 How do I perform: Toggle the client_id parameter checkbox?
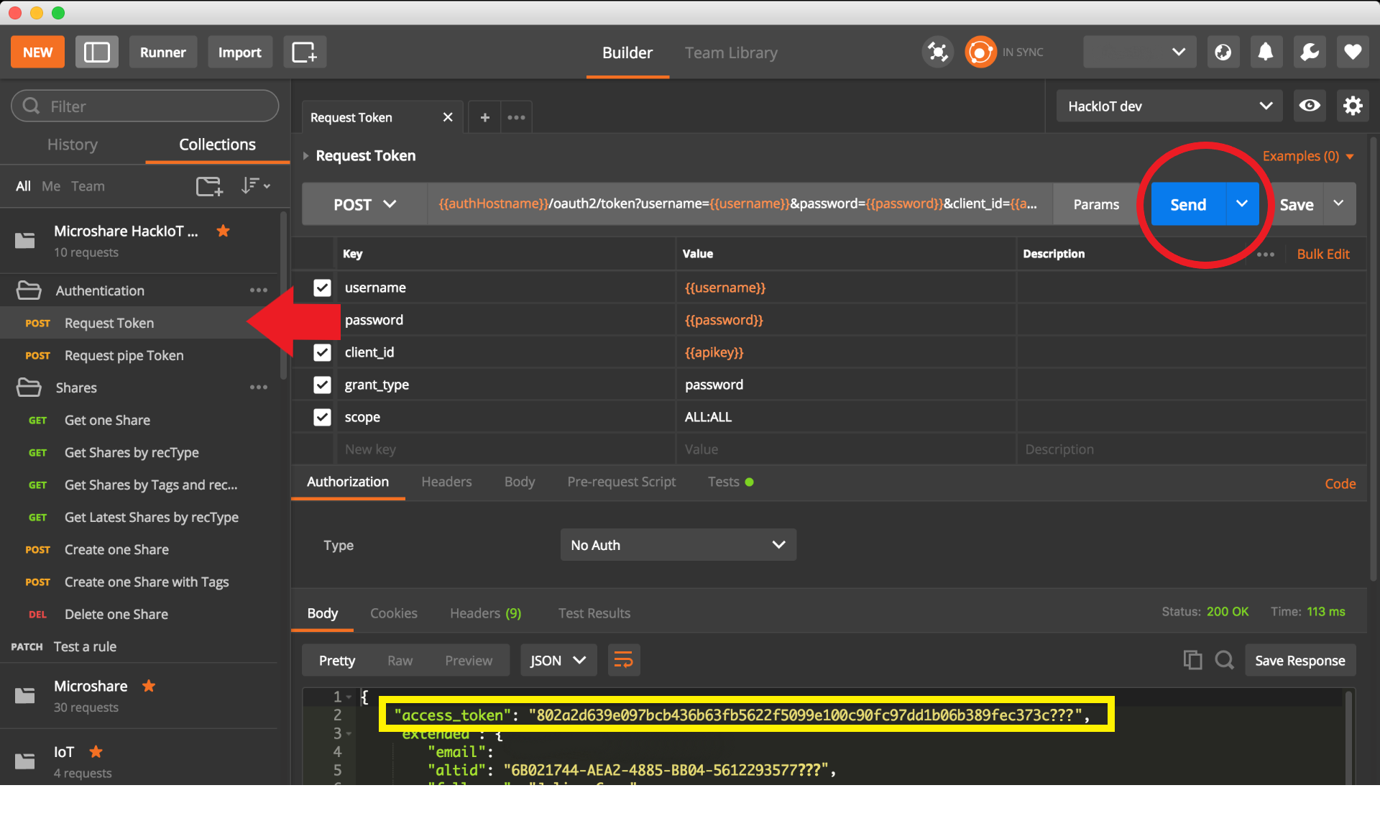pos(322,352)
